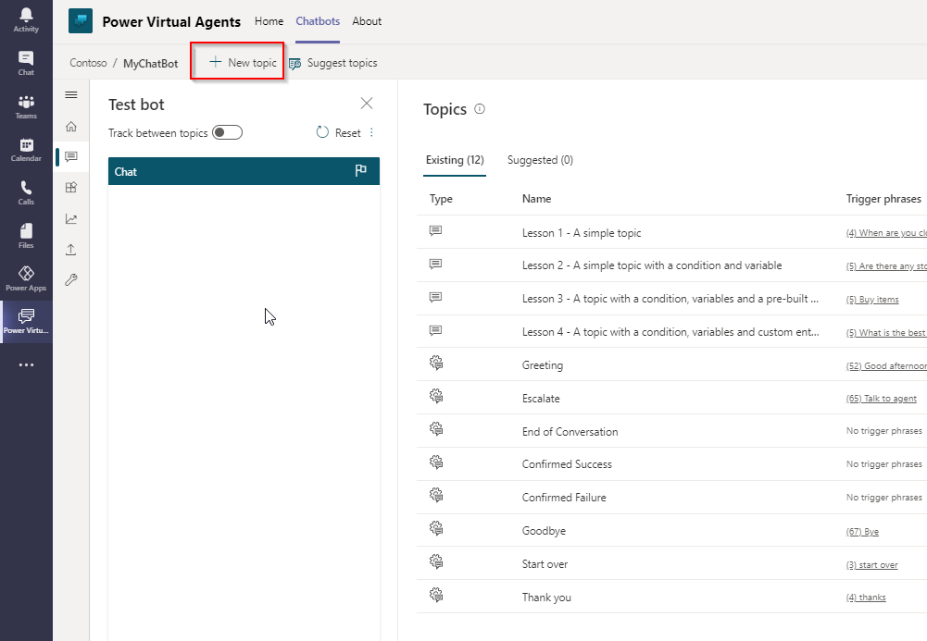This screenshot has height=641, width=927.
Task: Select Power Virtual Agents sidebar app
Action: click(26, 322)
